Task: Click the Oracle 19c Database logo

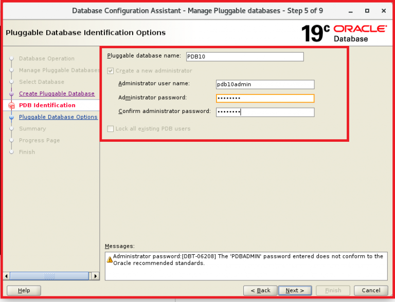Action: pos(344,33)
